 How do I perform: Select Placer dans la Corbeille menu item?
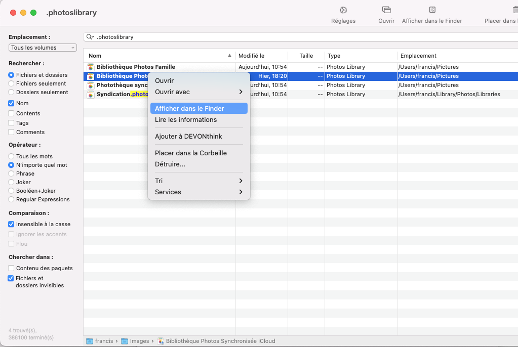coord(191,153)
